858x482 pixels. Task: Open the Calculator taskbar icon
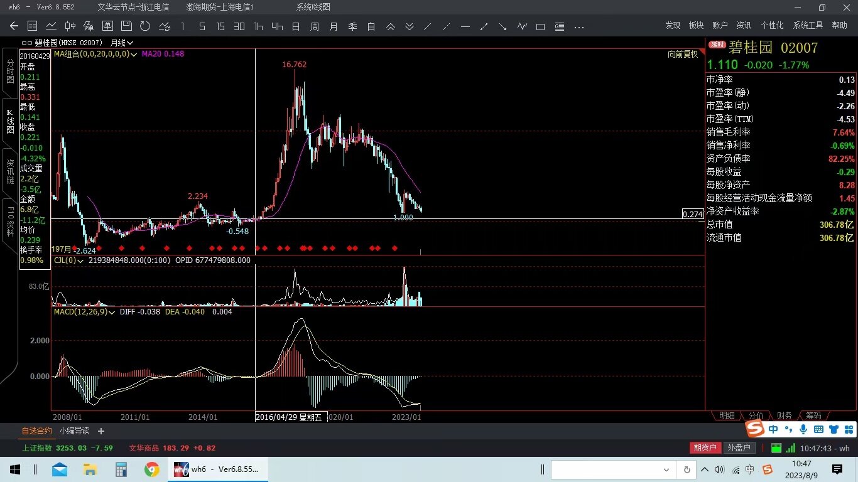(x=121, y=469)
